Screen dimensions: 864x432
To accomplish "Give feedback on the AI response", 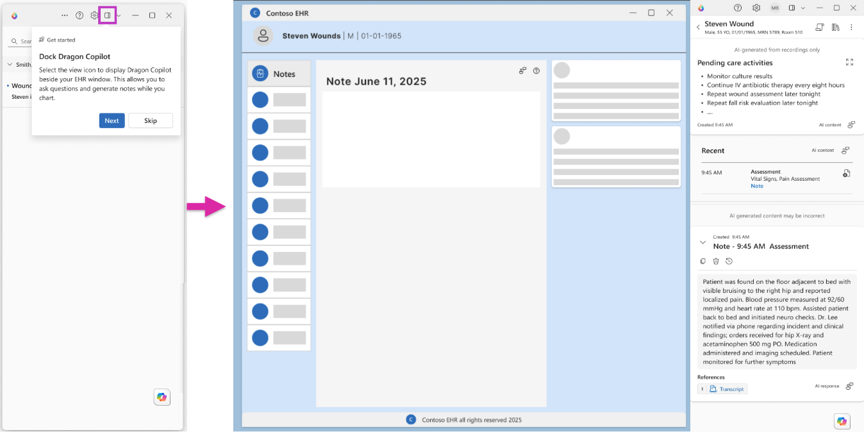I will [x=849, y=386].
